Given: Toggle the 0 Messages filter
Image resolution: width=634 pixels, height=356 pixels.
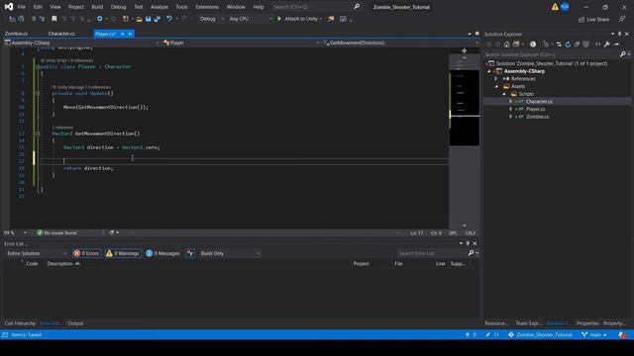Looking at the screenshot, I should point(162,253).
